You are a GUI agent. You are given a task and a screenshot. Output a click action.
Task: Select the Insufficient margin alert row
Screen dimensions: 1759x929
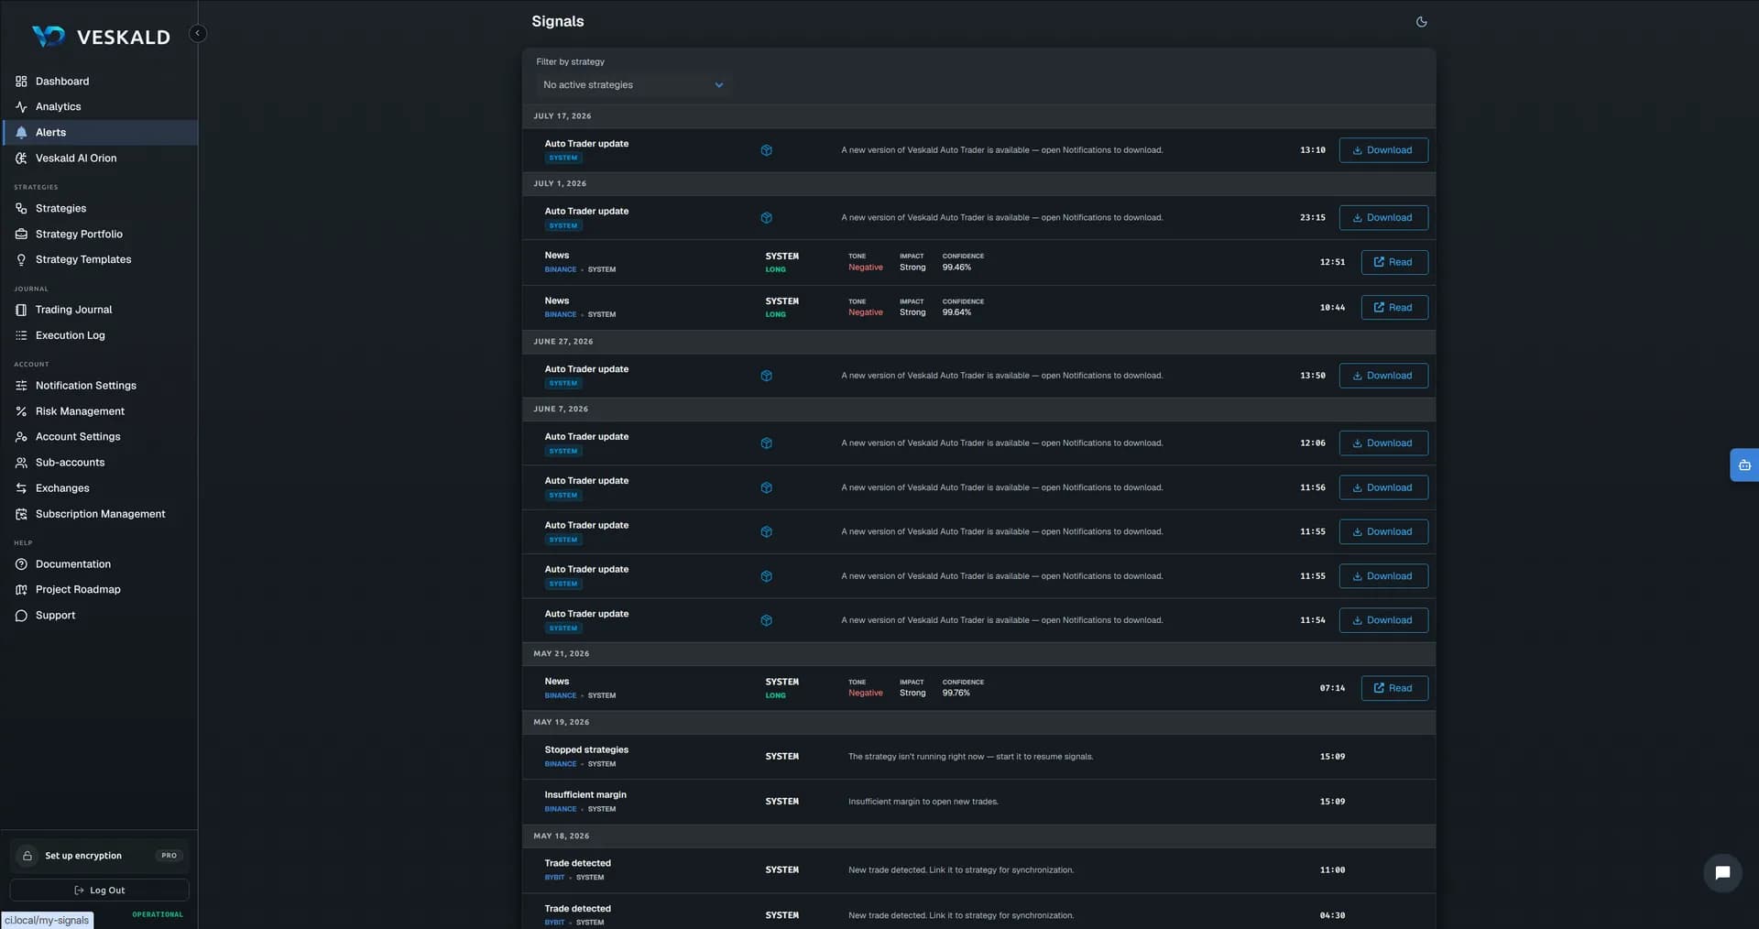(x=978, y=802)
